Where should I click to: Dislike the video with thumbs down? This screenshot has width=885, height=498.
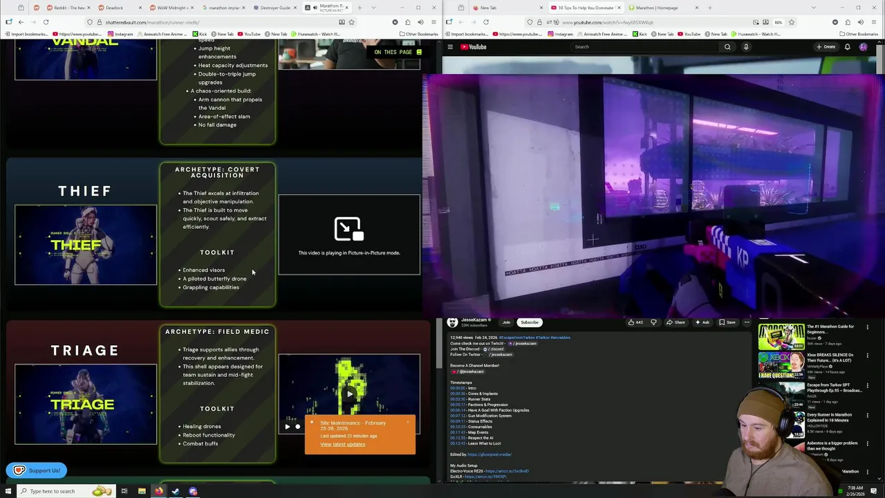click(653, 322)
